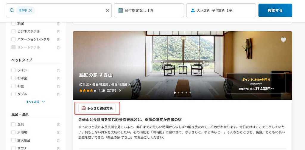Check the ビジネスホテル checkbox
The image size is (305, 150).
click(13, 31)
